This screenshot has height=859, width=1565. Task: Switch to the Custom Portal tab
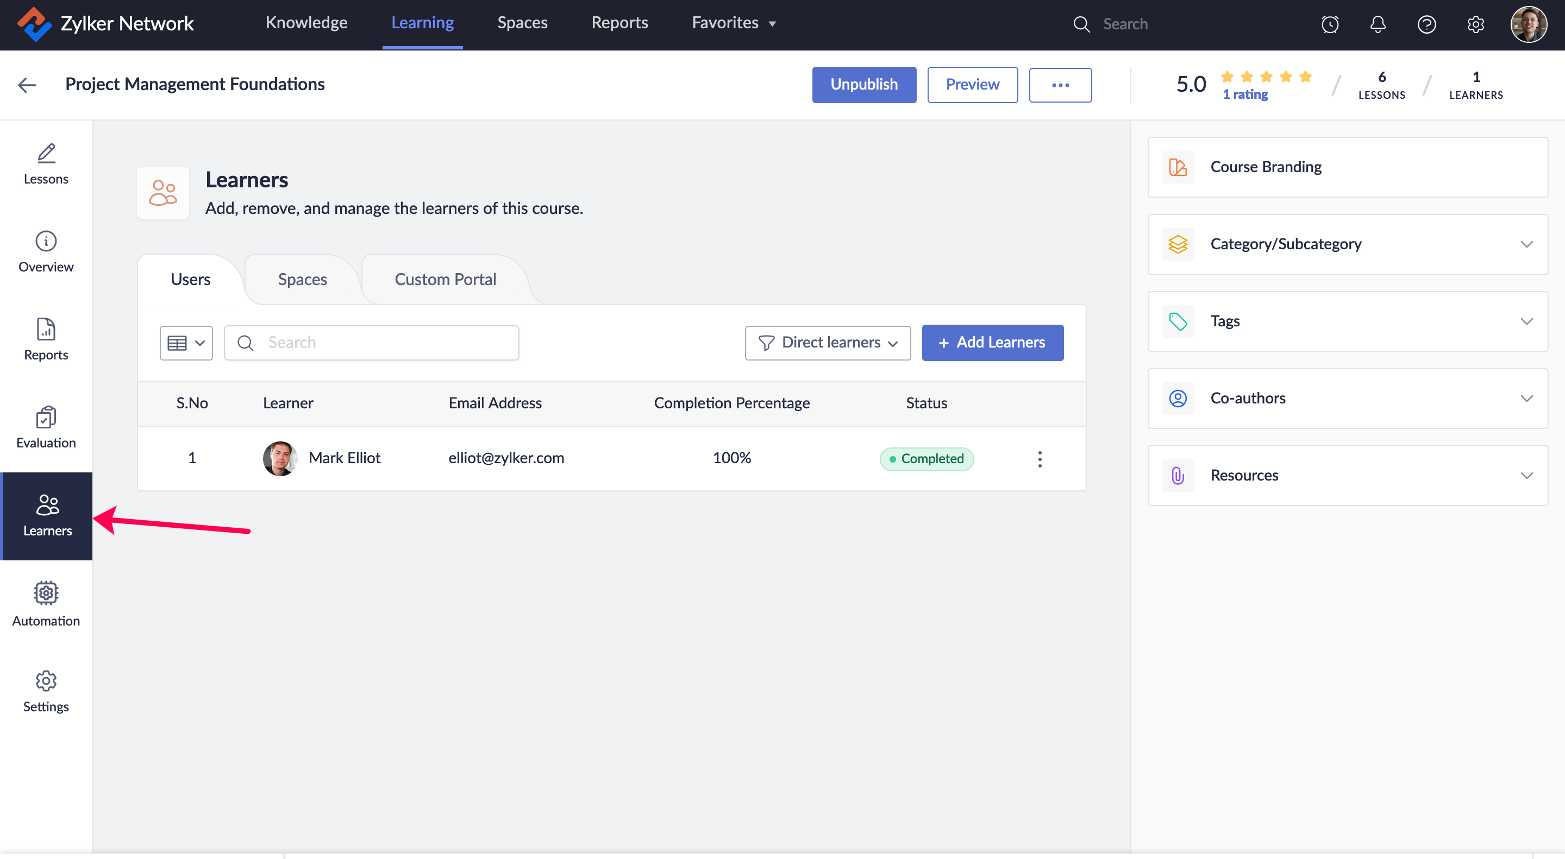tap(445, 279)
